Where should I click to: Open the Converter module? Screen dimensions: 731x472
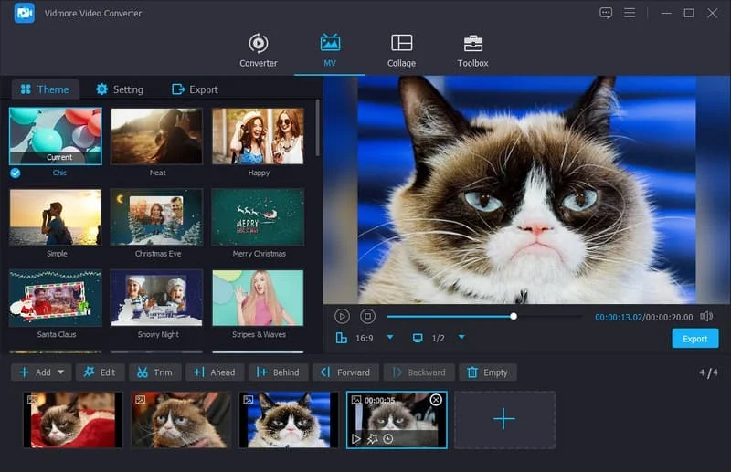tap(258, 50)
